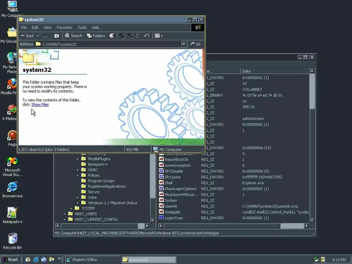Click the registry values horizontal scrollbar thumb

(291, 225)
